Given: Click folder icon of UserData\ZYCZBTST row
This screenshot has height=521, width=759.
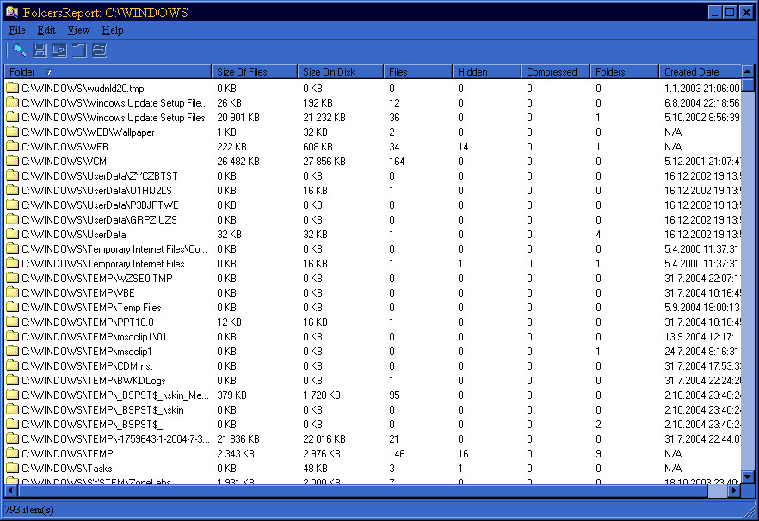Looking at the screenshot, I should pos(13,175).
